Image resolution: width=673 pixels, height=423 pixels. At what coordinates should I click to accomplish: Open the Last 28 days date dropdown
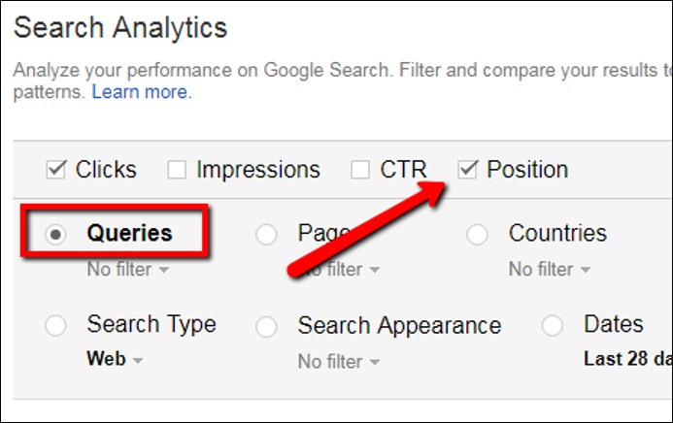pyautogui.click(x=626, y=359)
